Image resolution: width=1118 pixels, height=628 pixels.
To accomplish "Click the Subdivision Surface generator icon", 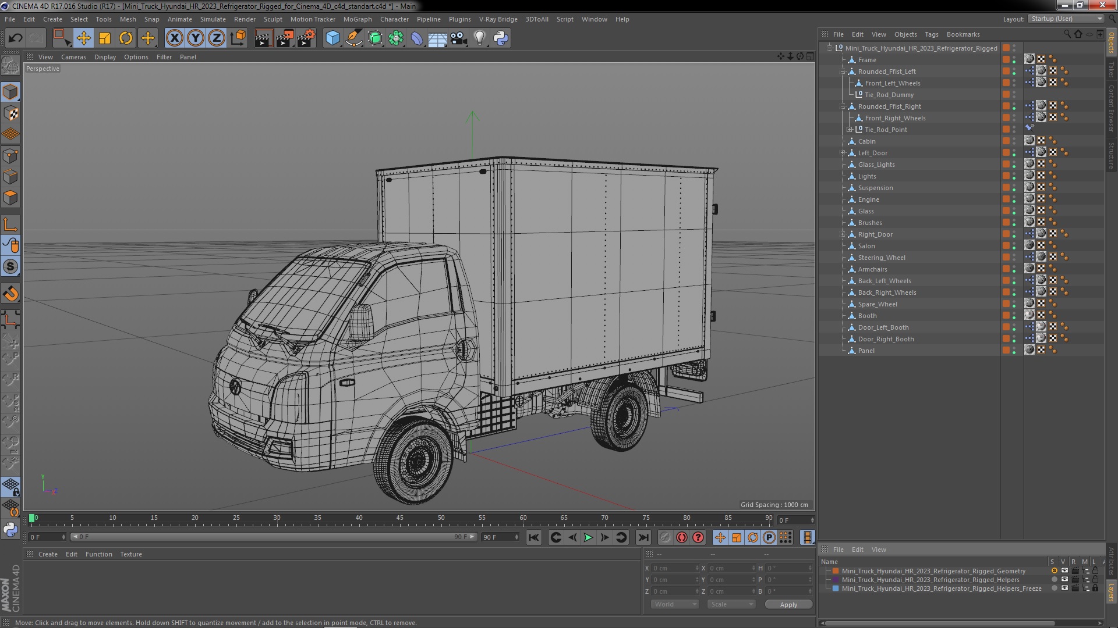I will pyautogui.click(x=375, y=38).
